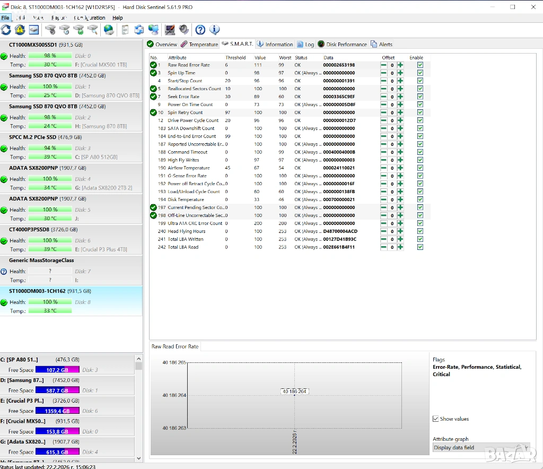
Task: Click the speaker icon in the toolbar
Action: click(184, 30)
